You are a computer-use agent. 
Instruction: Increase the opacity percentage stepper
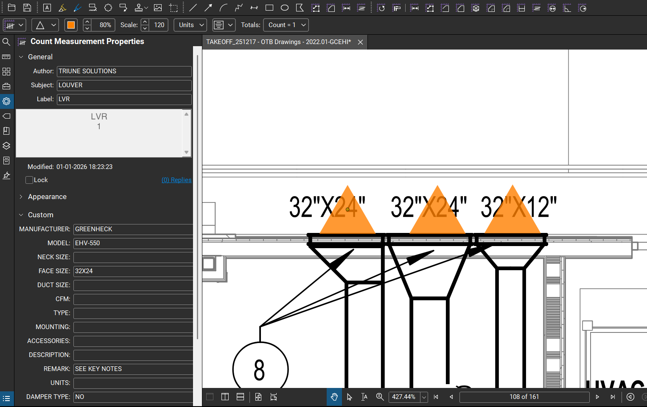(87, 22)
